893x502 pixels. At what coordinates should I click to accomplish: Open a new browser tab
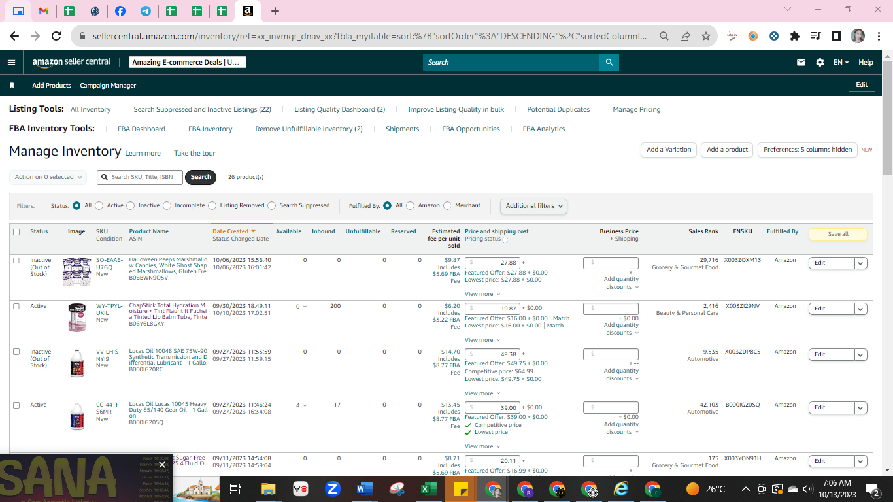[x=275, y=11]
